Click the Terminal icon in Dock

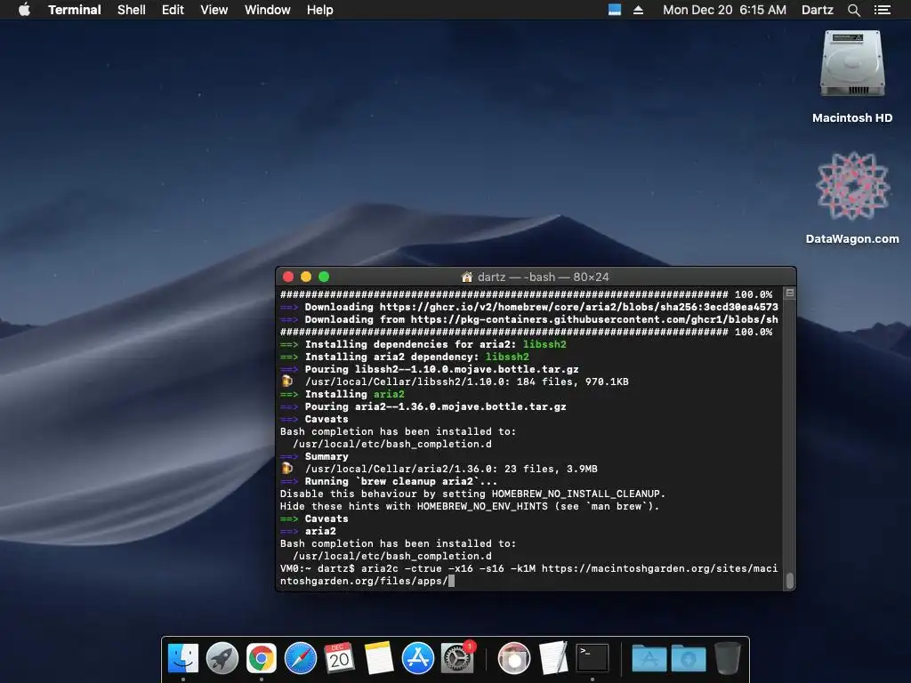pos(592,659)
